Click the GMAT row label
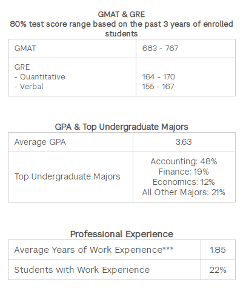This screenshot has height=288, width=246. (x=25, y=49)
